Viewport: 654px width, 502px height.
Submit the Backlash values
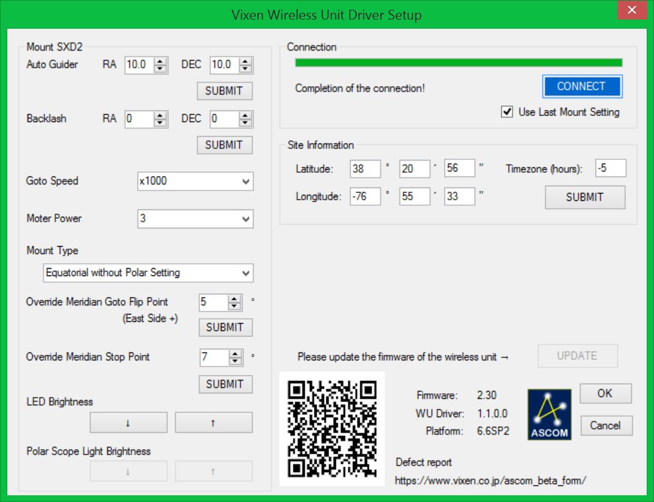[224, 145]
